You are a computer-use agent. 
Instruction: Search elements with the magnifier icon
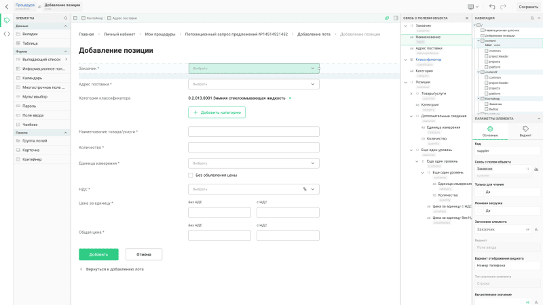(65, 18)
